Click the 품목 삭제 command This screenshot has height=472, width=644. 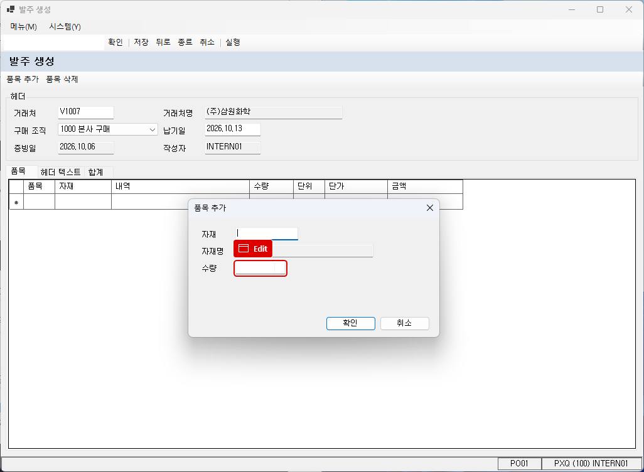pyautogui.click(x=62, y=79)
